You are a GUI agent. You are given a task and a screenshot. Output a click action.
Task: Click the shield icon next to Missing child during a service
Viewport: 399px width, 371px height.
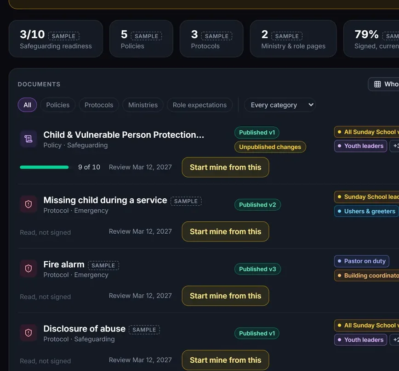click(28, 204)
